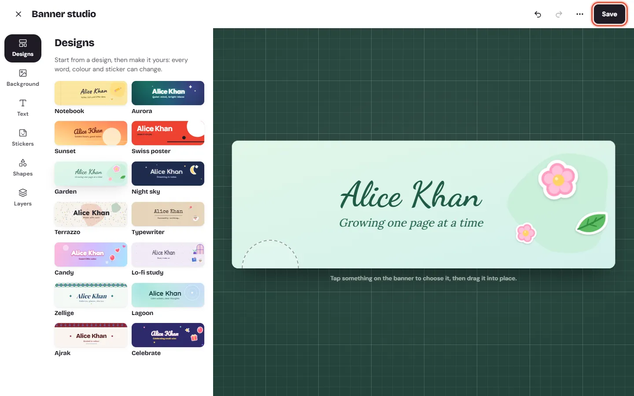
Task: Use the Lo-fi study design
Action: click(x=168, y=254)
